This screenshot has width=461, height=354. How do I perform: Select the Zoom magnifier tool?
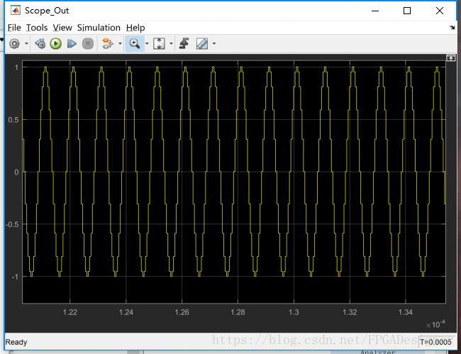pos(135,43)
